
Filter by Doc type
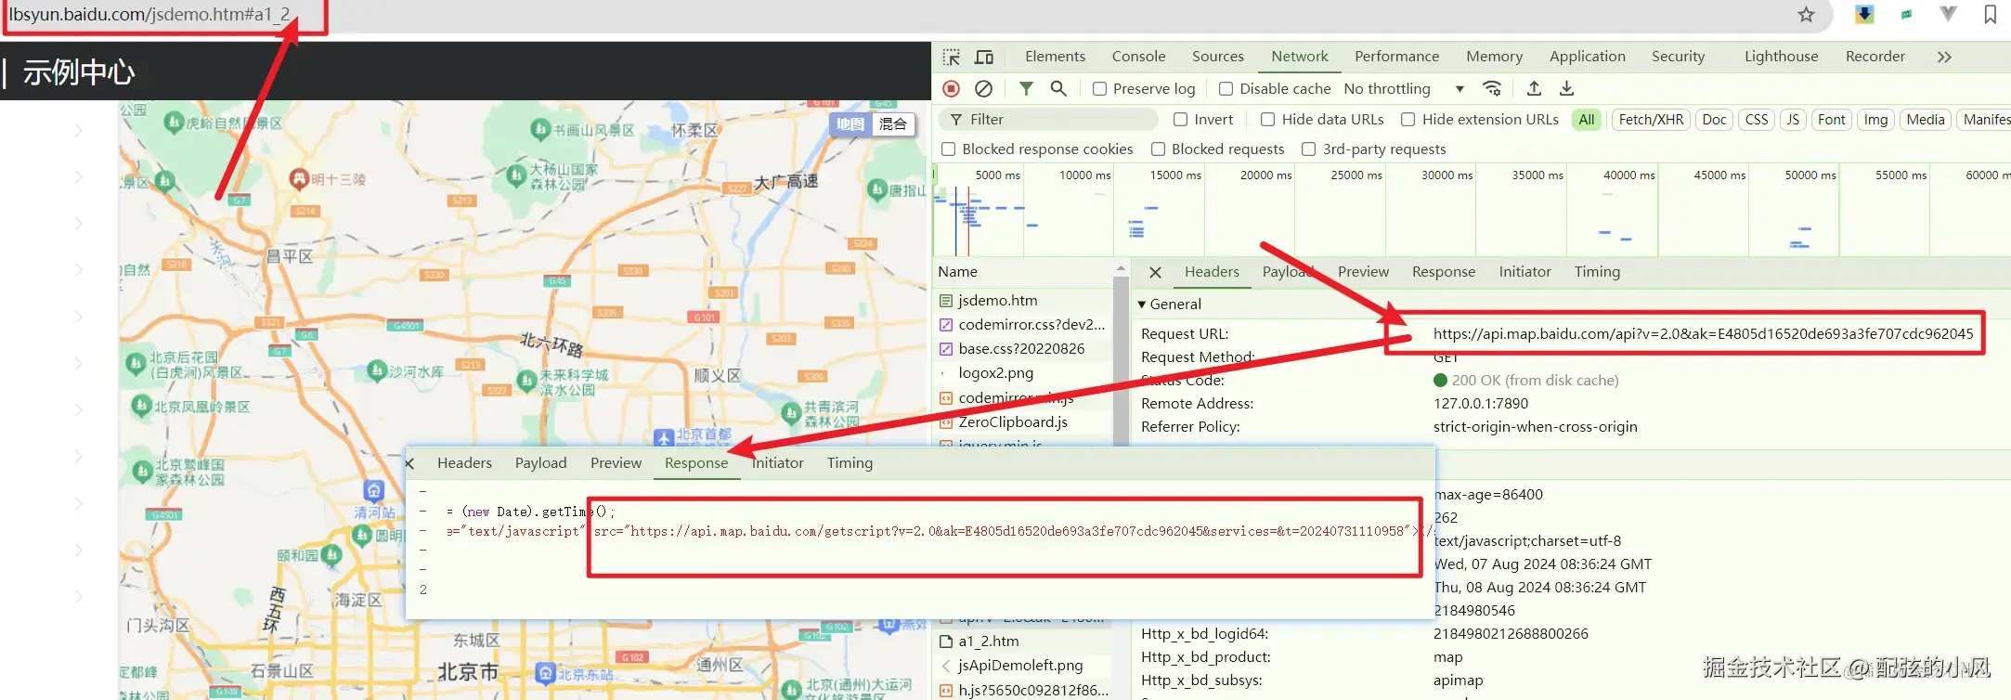[1714, 119]
